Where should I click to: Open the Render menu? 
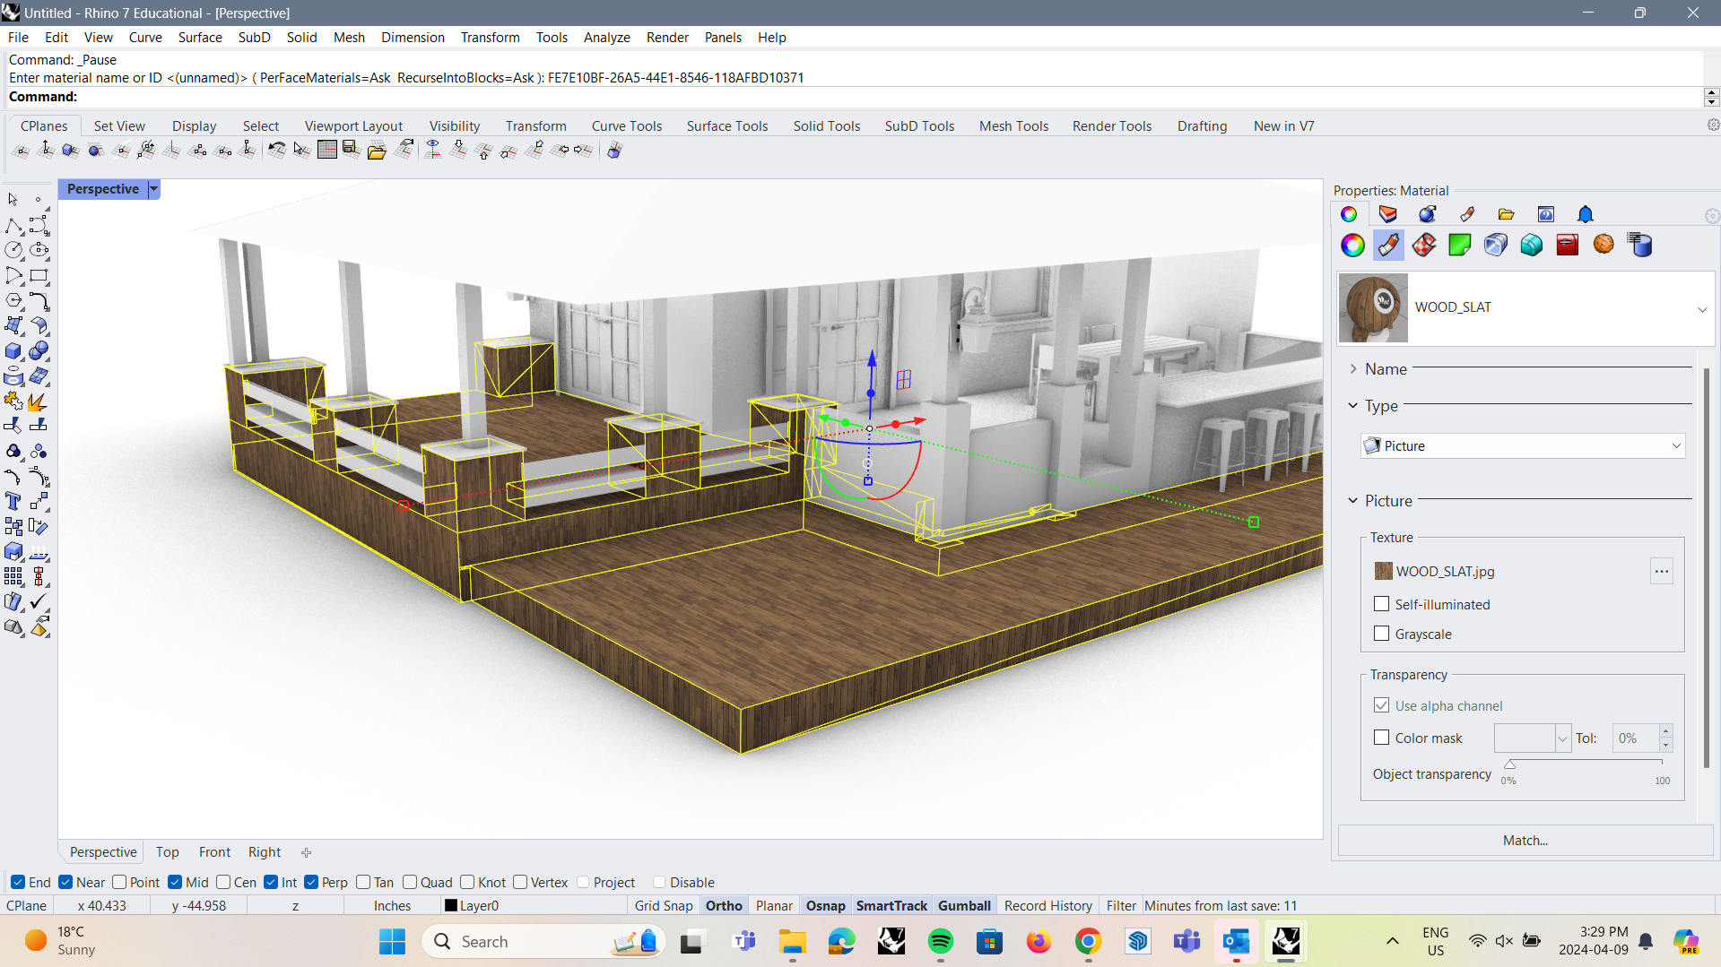click(666, 37)
